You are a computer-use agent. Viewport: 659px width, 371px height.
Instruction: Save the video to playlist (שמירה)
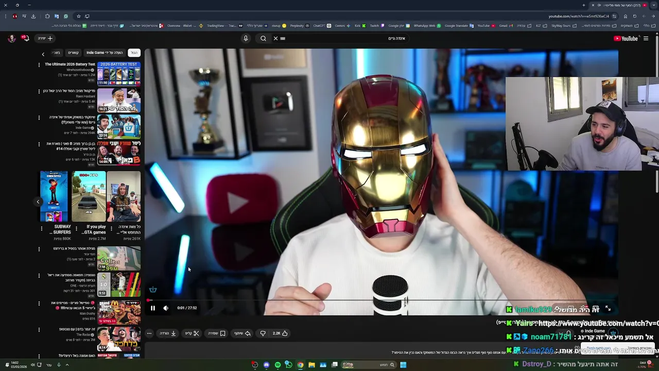pyautogui.click(x=217, y=333)
